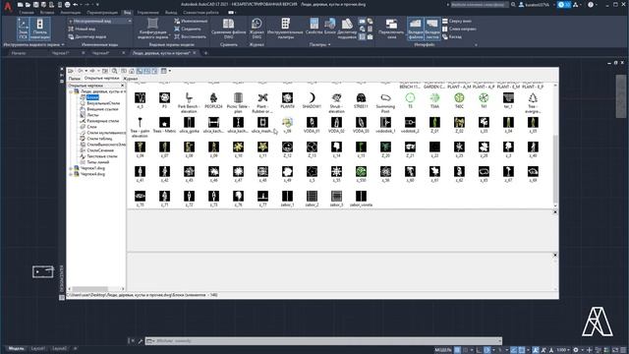Open Журнал DWG history panel

pos(257,29)
